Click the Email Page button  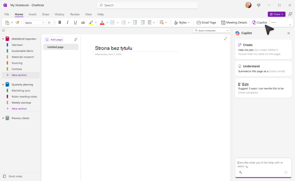click(x=206, y=22)
